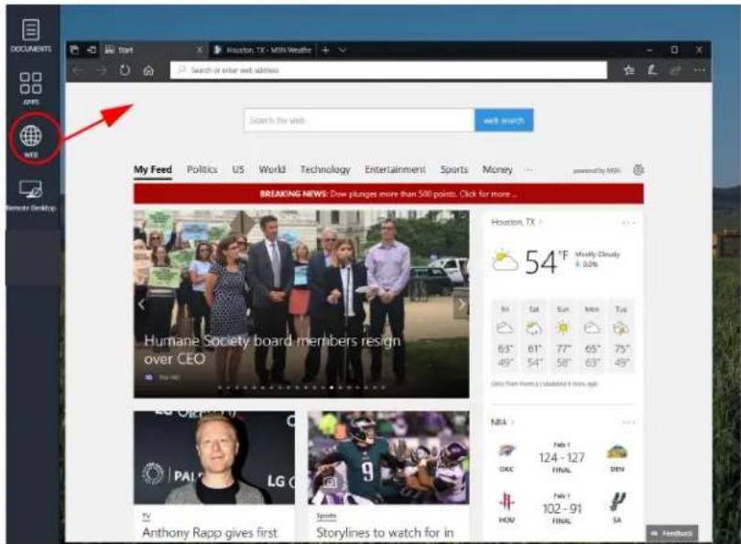Click the OKC team logo
741x544 pixels.
pos(507,452)
